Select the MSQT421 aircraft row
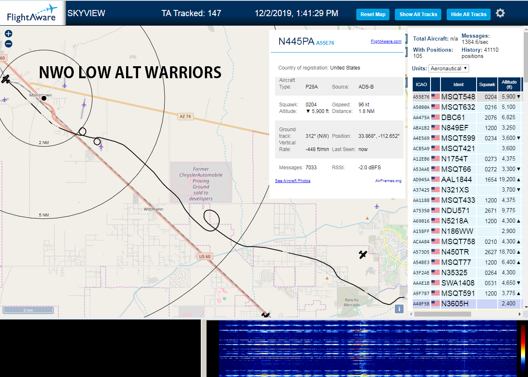 pyautogui.click(x=467, y=149)
